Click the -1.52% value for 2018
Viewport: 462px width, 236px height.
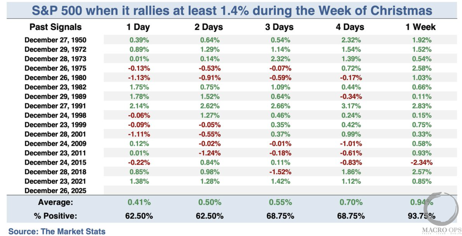click(x=280, y=172)
